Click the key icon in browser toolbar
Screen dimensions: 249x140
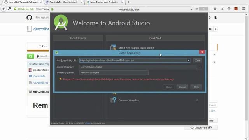point(9,9)
